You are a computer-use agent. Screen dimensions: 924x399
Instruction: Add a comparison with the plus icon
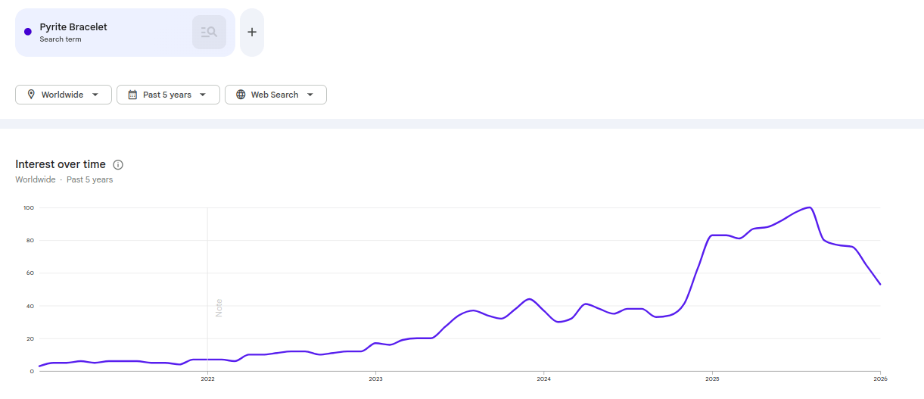[x=252, y=33]
